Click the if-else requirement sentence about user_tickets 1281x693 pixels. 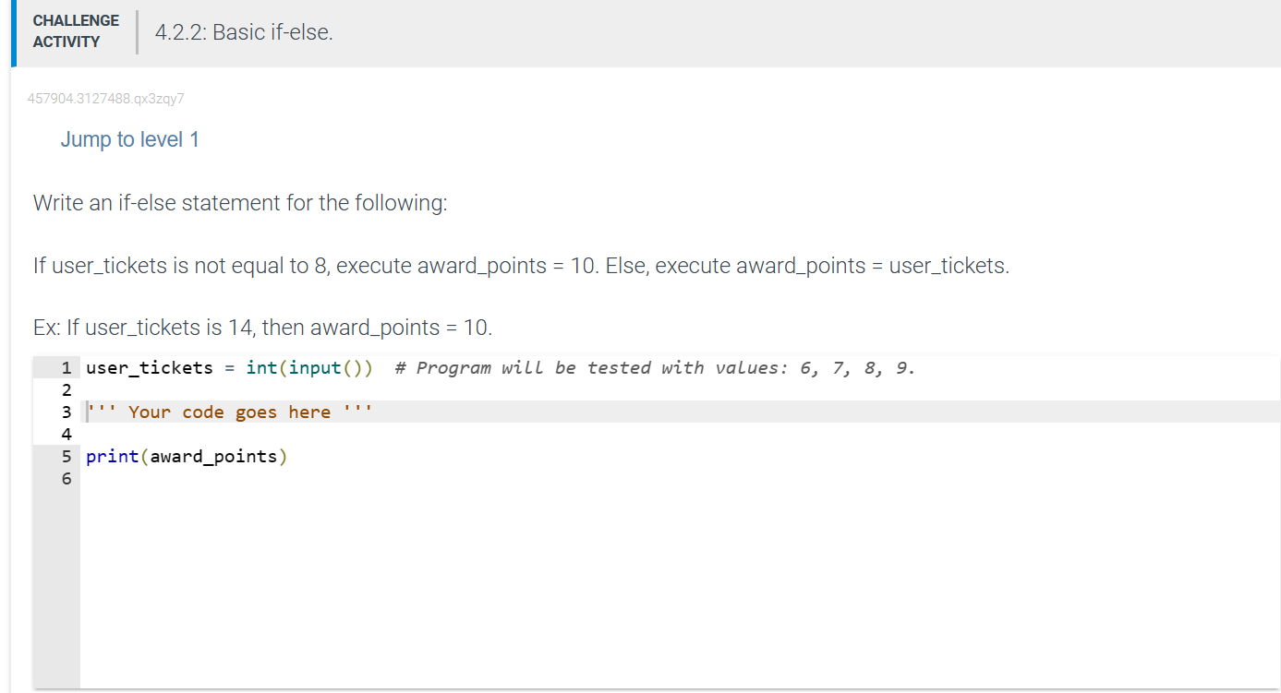point(522,265)
